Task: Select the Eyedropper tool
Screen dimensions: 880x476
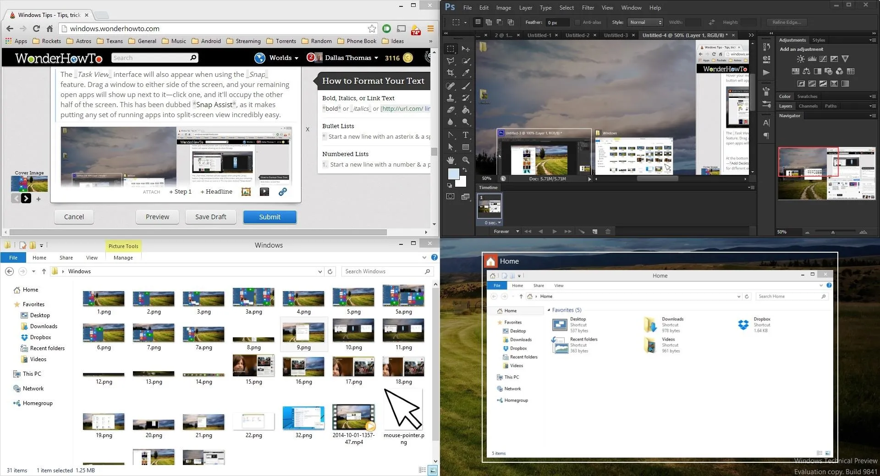Action: click(x=466, y=73)
